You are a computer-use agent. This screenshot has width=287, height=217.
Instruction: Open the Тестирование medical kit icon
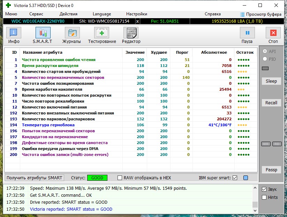[x=101, y=33]
